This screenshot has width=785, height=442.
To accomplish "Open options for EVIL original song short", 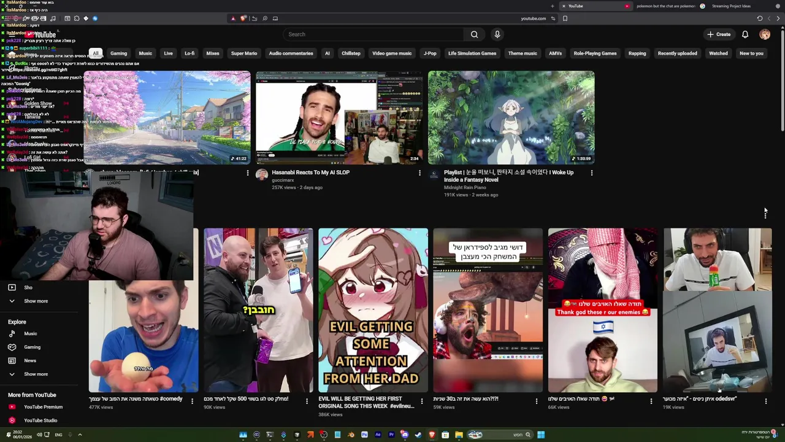I will (421, 401).
